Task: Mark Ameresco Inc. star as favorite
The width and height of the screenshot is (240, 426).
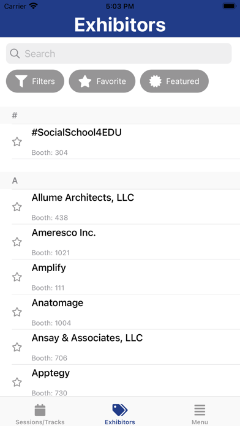Action: tap(17, 242)
